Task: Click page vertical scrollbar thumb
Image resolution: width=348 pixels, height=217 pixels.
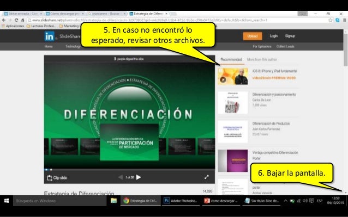Action: click(x=346, y=50)
